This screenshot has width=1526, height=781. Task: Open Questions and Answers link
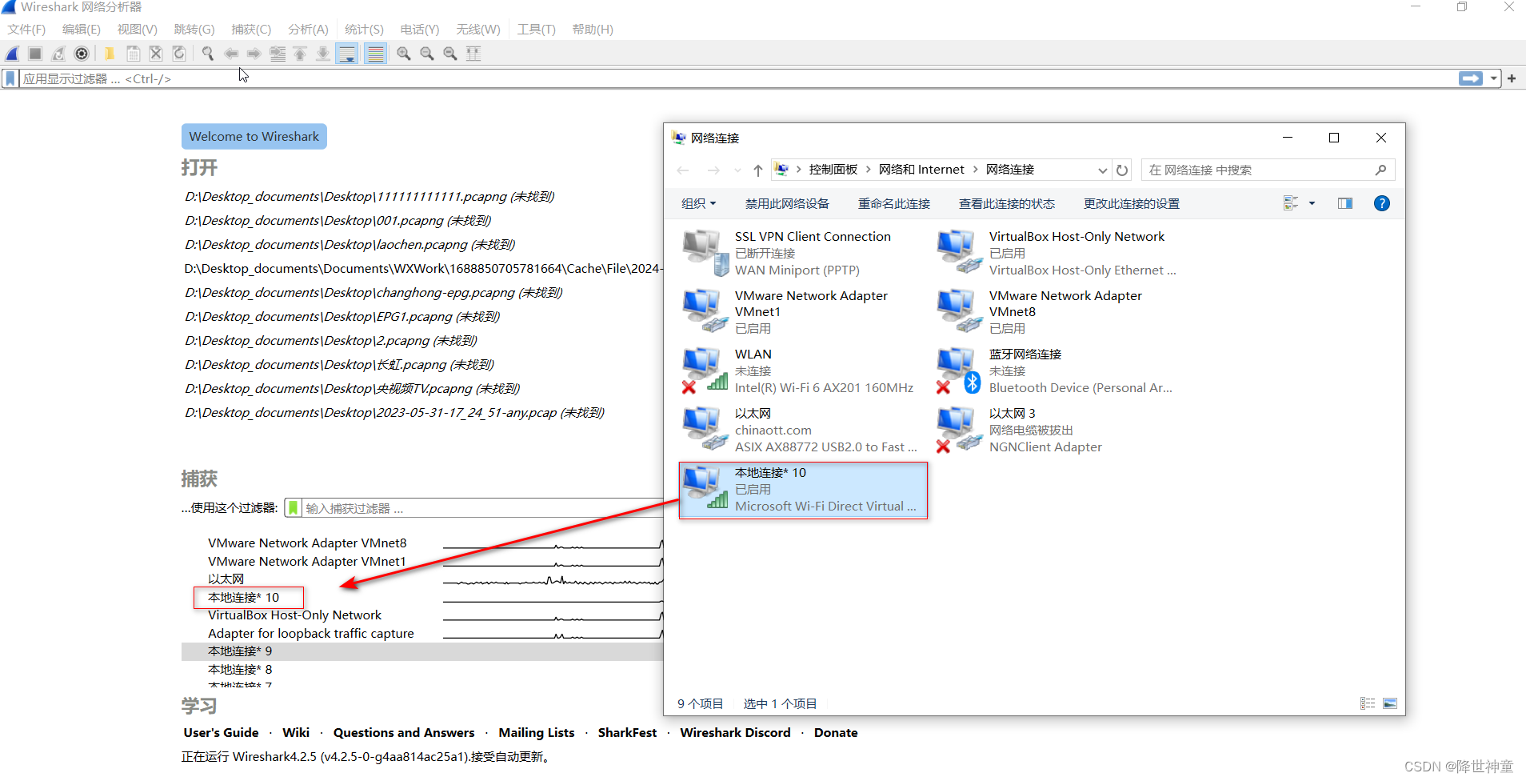404,733
